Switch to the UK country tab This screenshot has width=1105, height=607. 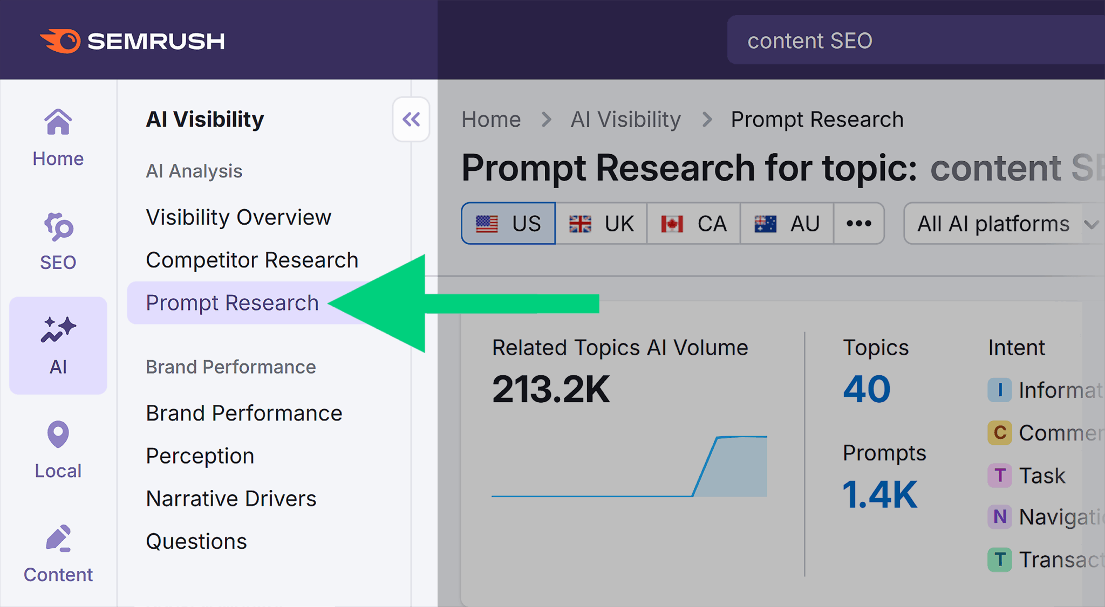tap(601, 223)
